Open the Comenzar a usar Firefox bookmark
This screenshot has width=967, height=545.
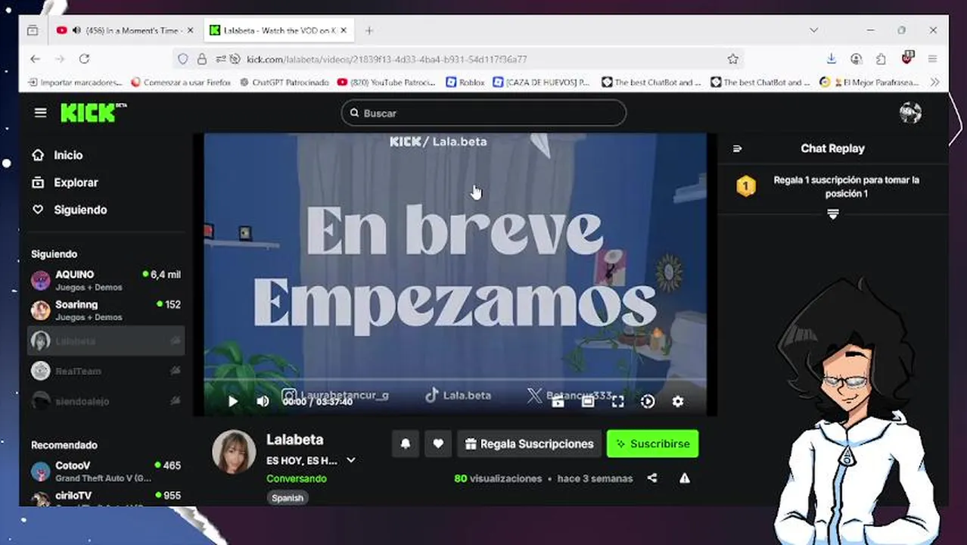click(181, 82)
